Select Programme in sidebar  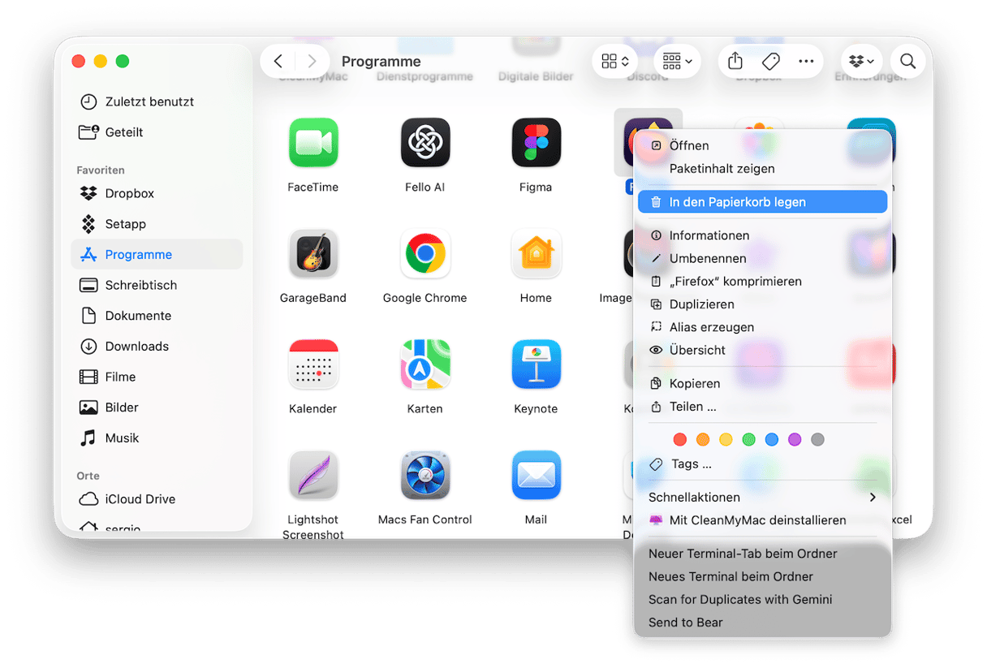pyautogui.click(x=157, y=254)
